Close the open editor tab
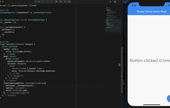Image resolution: width=170 pixels, height=108 pixels. point(3,2)
